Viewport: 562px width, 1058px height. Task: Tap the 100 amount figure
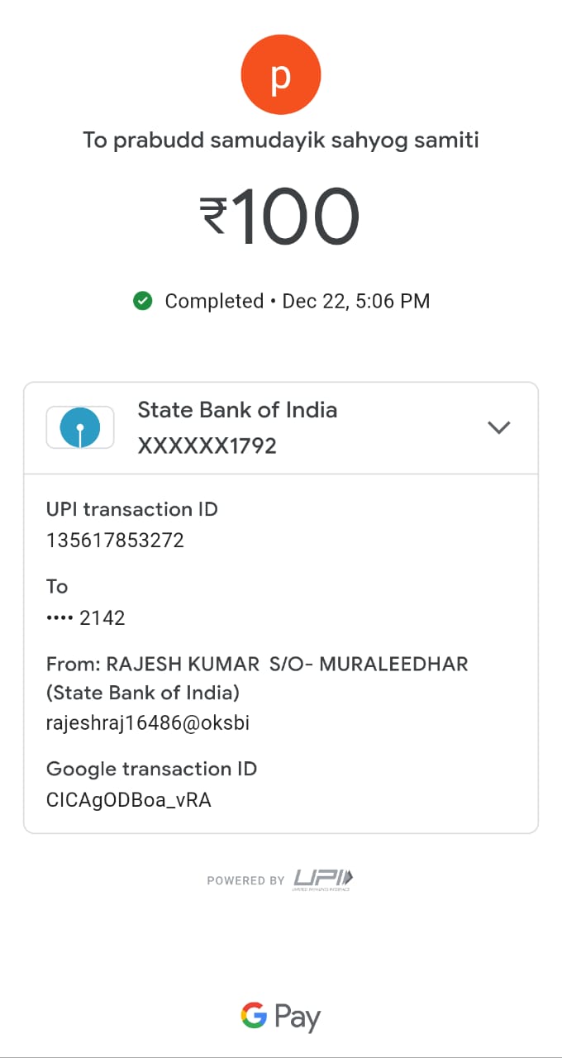(296, 217)
